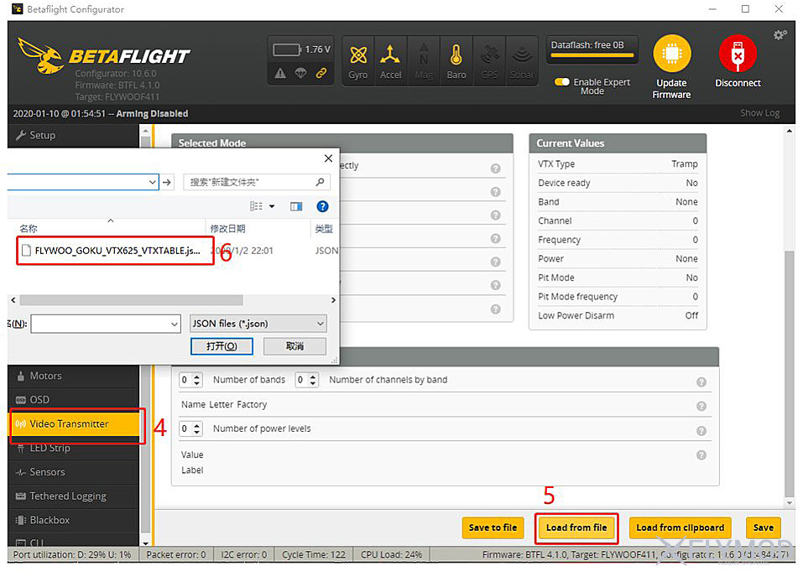Toggle Enable Expert Mode switch
The image size is (803, 571).
[x=562, y=82]
